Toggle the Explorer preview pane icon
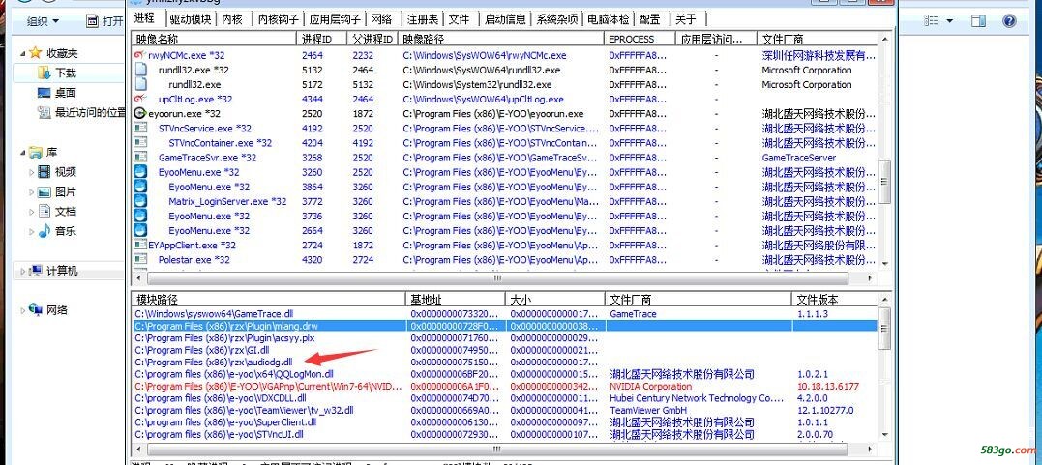This screenshot has height=465, width=1042. 978,20
